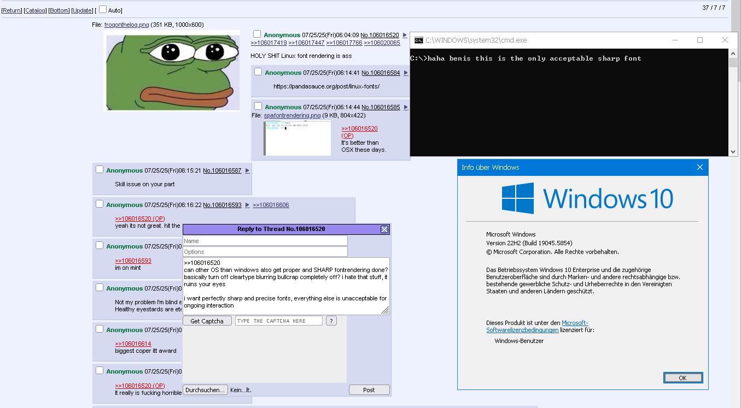Open the Microsoft-Softwarelizenzbedingungen link

538,327
